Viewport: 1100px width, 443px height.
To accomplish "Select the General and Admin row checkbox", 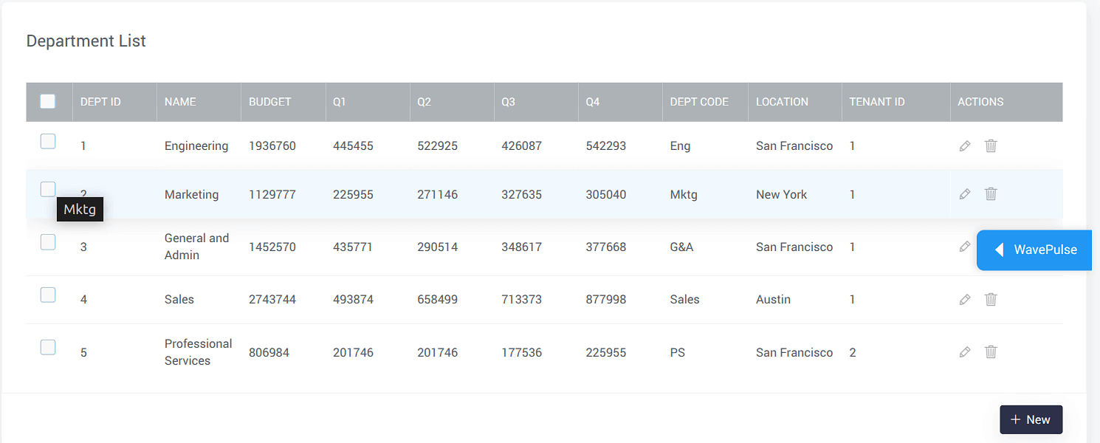I will click(x=48, y=242).
